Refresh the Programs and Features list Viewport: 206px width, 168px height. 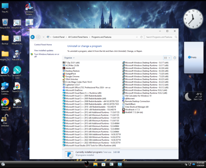pos(141,37)
